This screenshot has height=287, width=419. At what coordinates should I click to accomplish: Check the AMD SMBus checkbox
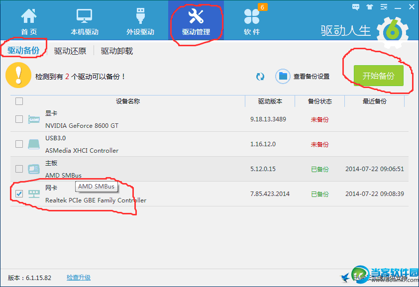coord(19,169)
